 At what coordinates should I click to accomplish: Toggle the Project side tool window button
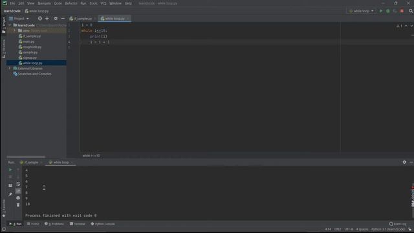click(4, 25)
